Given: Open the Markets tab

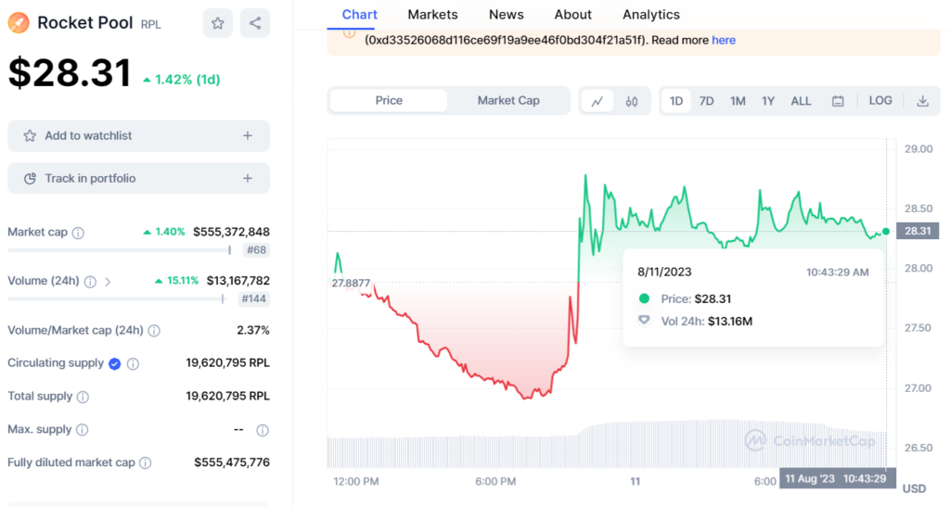Looking at the screenshot, I should point(432,15).
